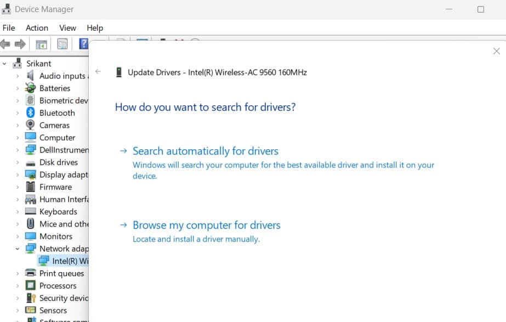Click the Sensors icon

[x=30, y=310]
